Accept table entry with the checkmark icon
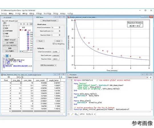154x128 pixels. click(x=21, y=77)
